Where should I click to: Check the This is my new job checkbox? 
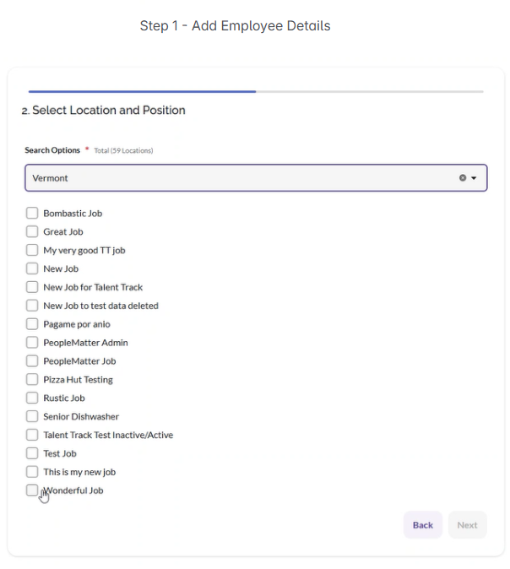(x=32, y=472)
